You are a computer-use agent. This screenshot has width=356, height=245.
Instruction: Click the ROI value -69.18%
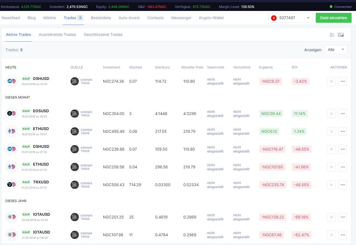[301, 217]
